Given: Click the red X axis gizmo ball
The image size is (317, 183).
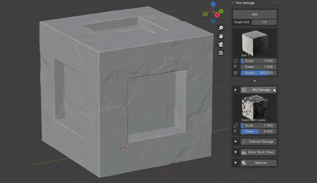Looking at the screenshot, I should (217, 15).
